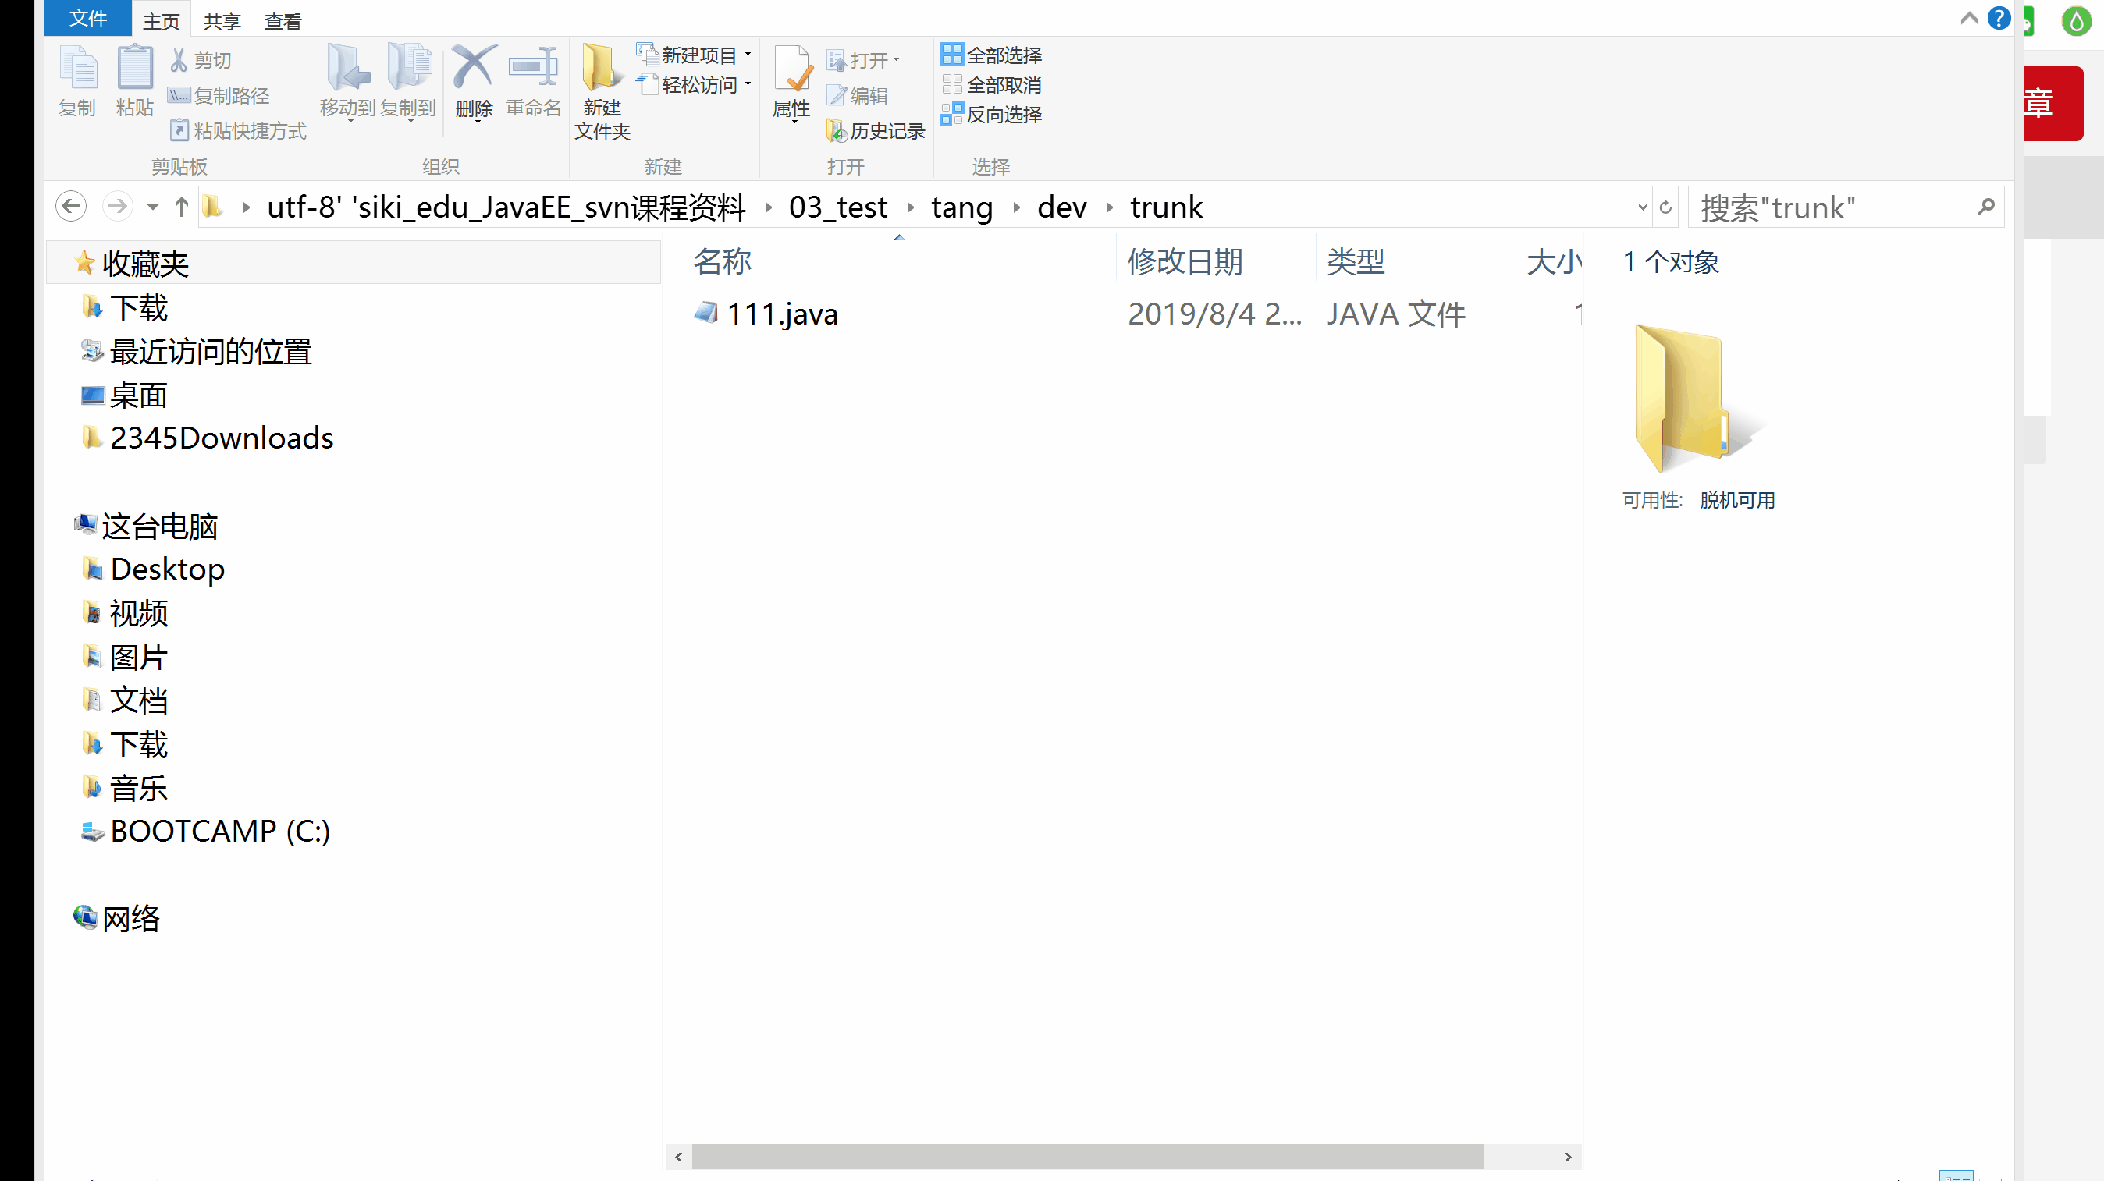The image size is (2104, 1181).
Task: Select the 2345Downloads folder
Action: [x=222, y=438]
